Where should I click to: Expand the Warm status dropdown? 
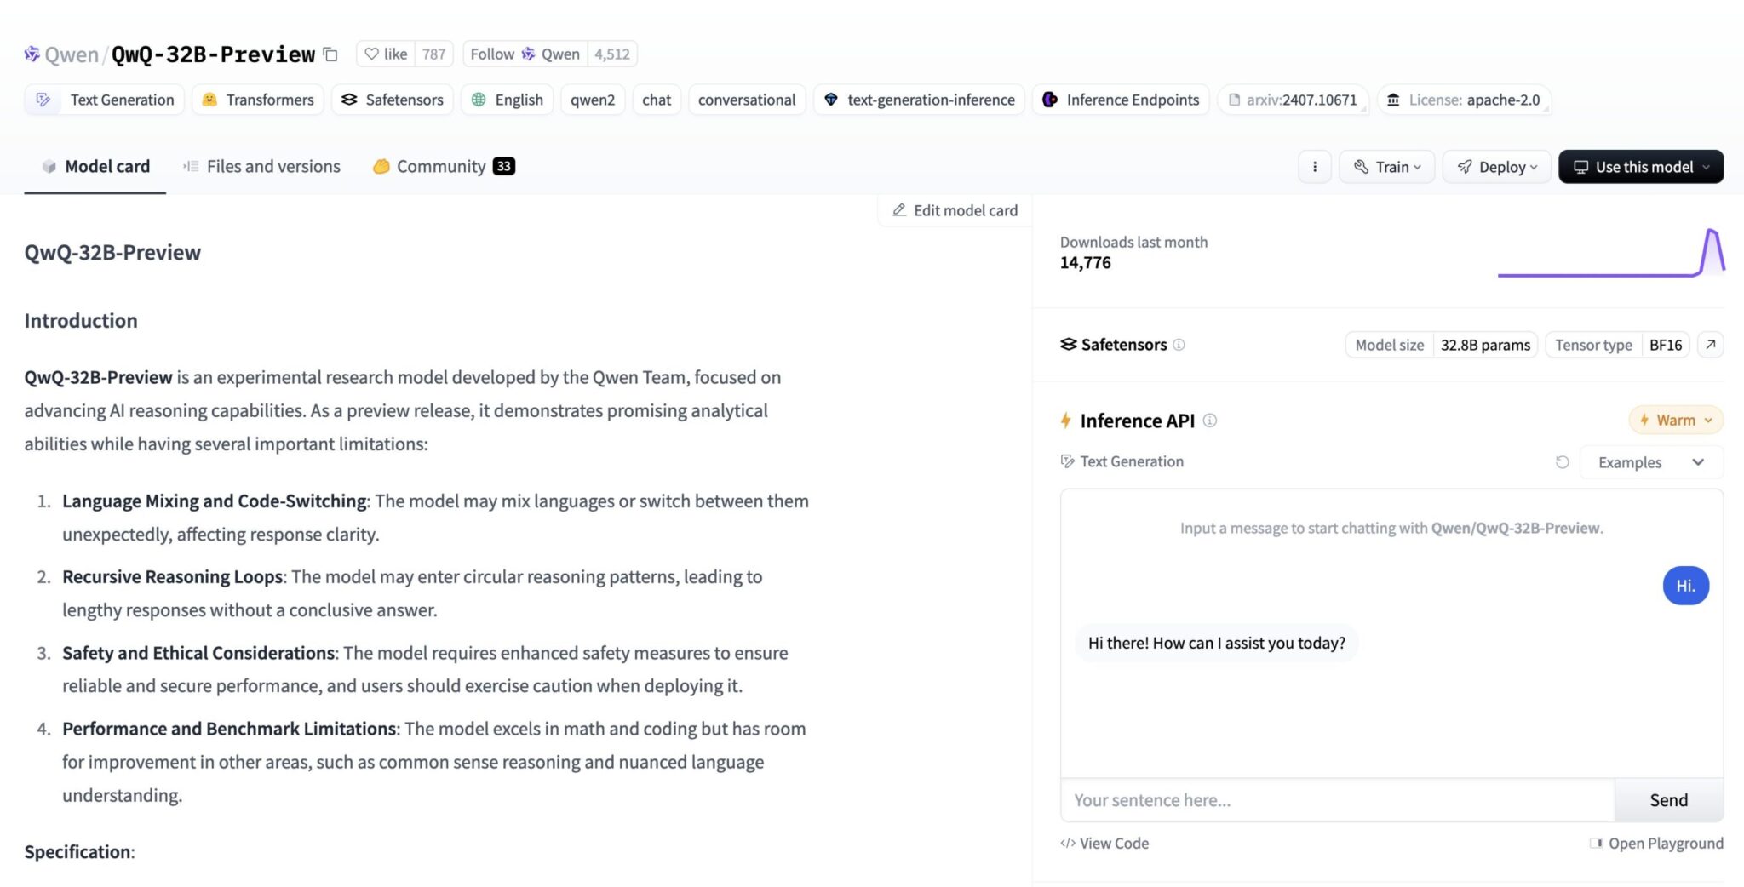click(x=1675, y=421)
